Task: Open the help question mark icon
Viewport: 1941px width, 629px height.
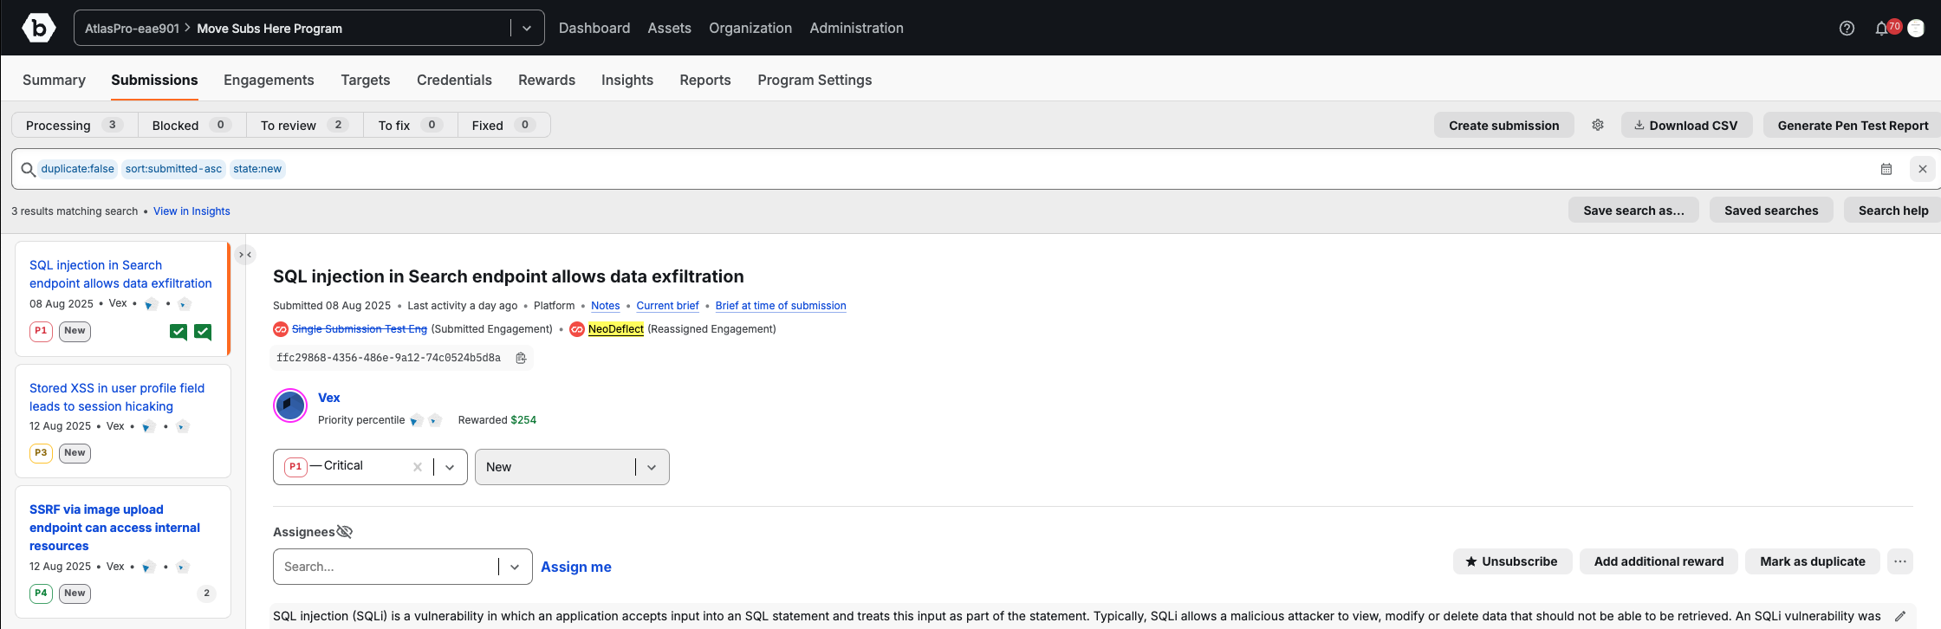Action: pyautogui.click(x=1847, y=28)
